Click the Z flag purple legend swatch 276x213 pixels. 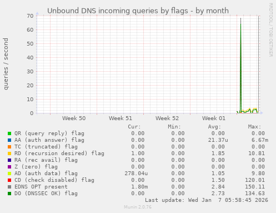(x=9, y=167)
